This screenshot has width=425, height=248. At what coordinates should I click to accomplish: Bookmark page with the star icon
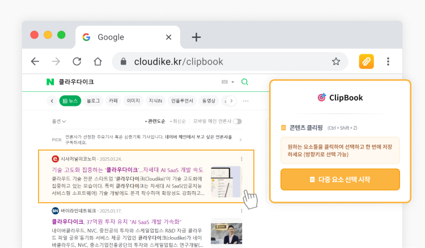(336, 62)
